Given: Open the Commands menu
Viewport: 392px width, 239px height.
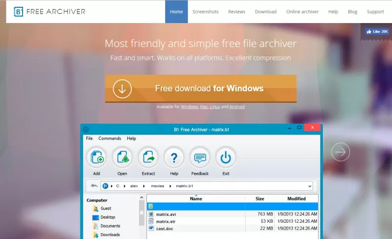Looking at the screenshot, I should (x=109, y=138).
